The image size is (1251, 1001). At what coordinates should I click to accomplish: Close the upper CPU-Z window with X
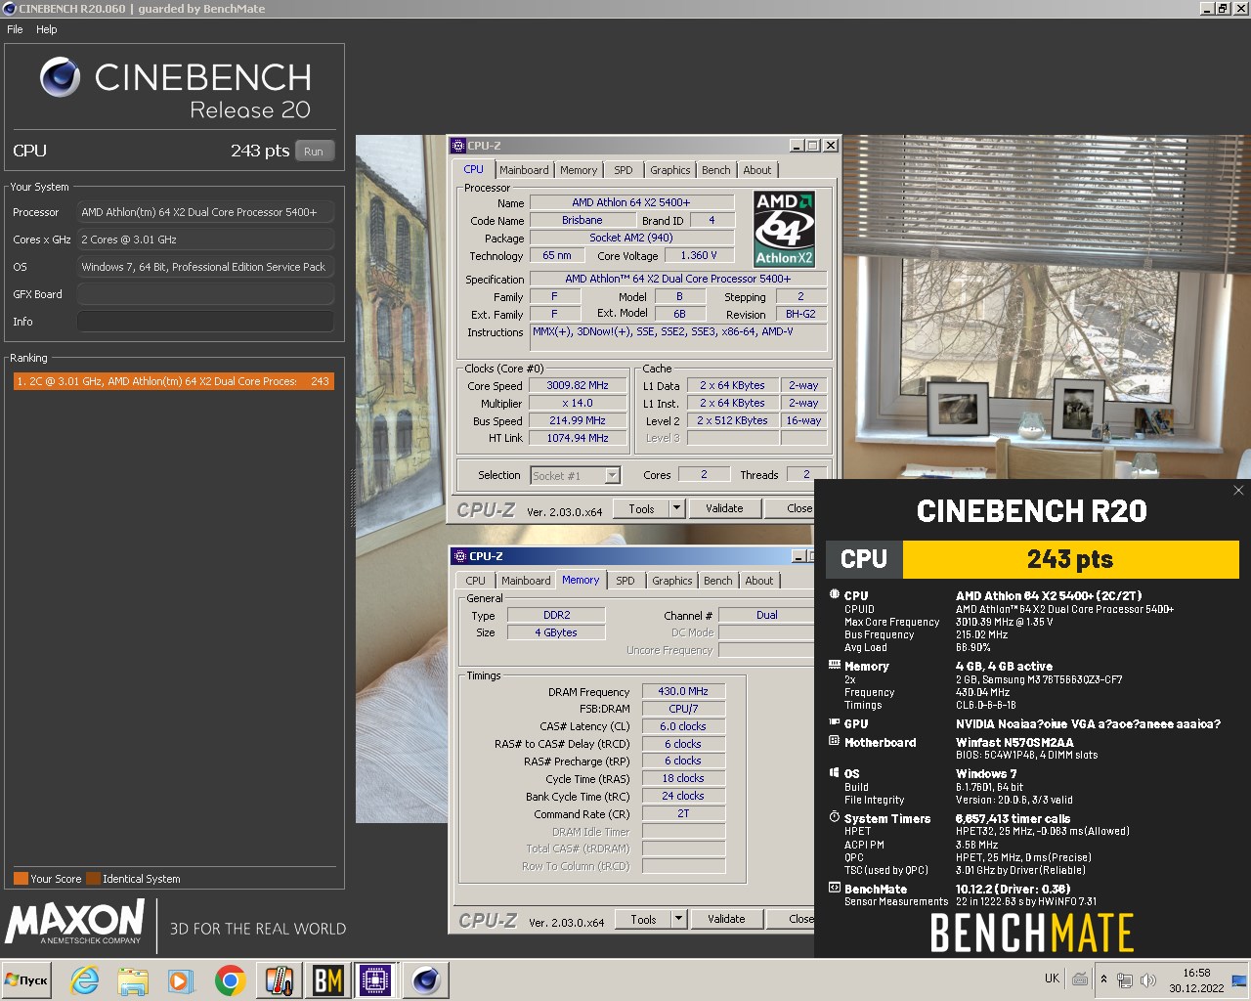831,146
